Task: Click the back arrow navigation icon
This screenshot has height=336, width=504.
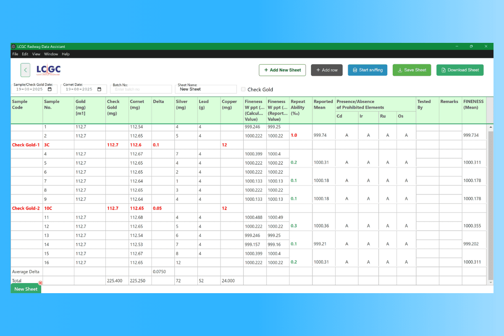Action: pos(26,70)
